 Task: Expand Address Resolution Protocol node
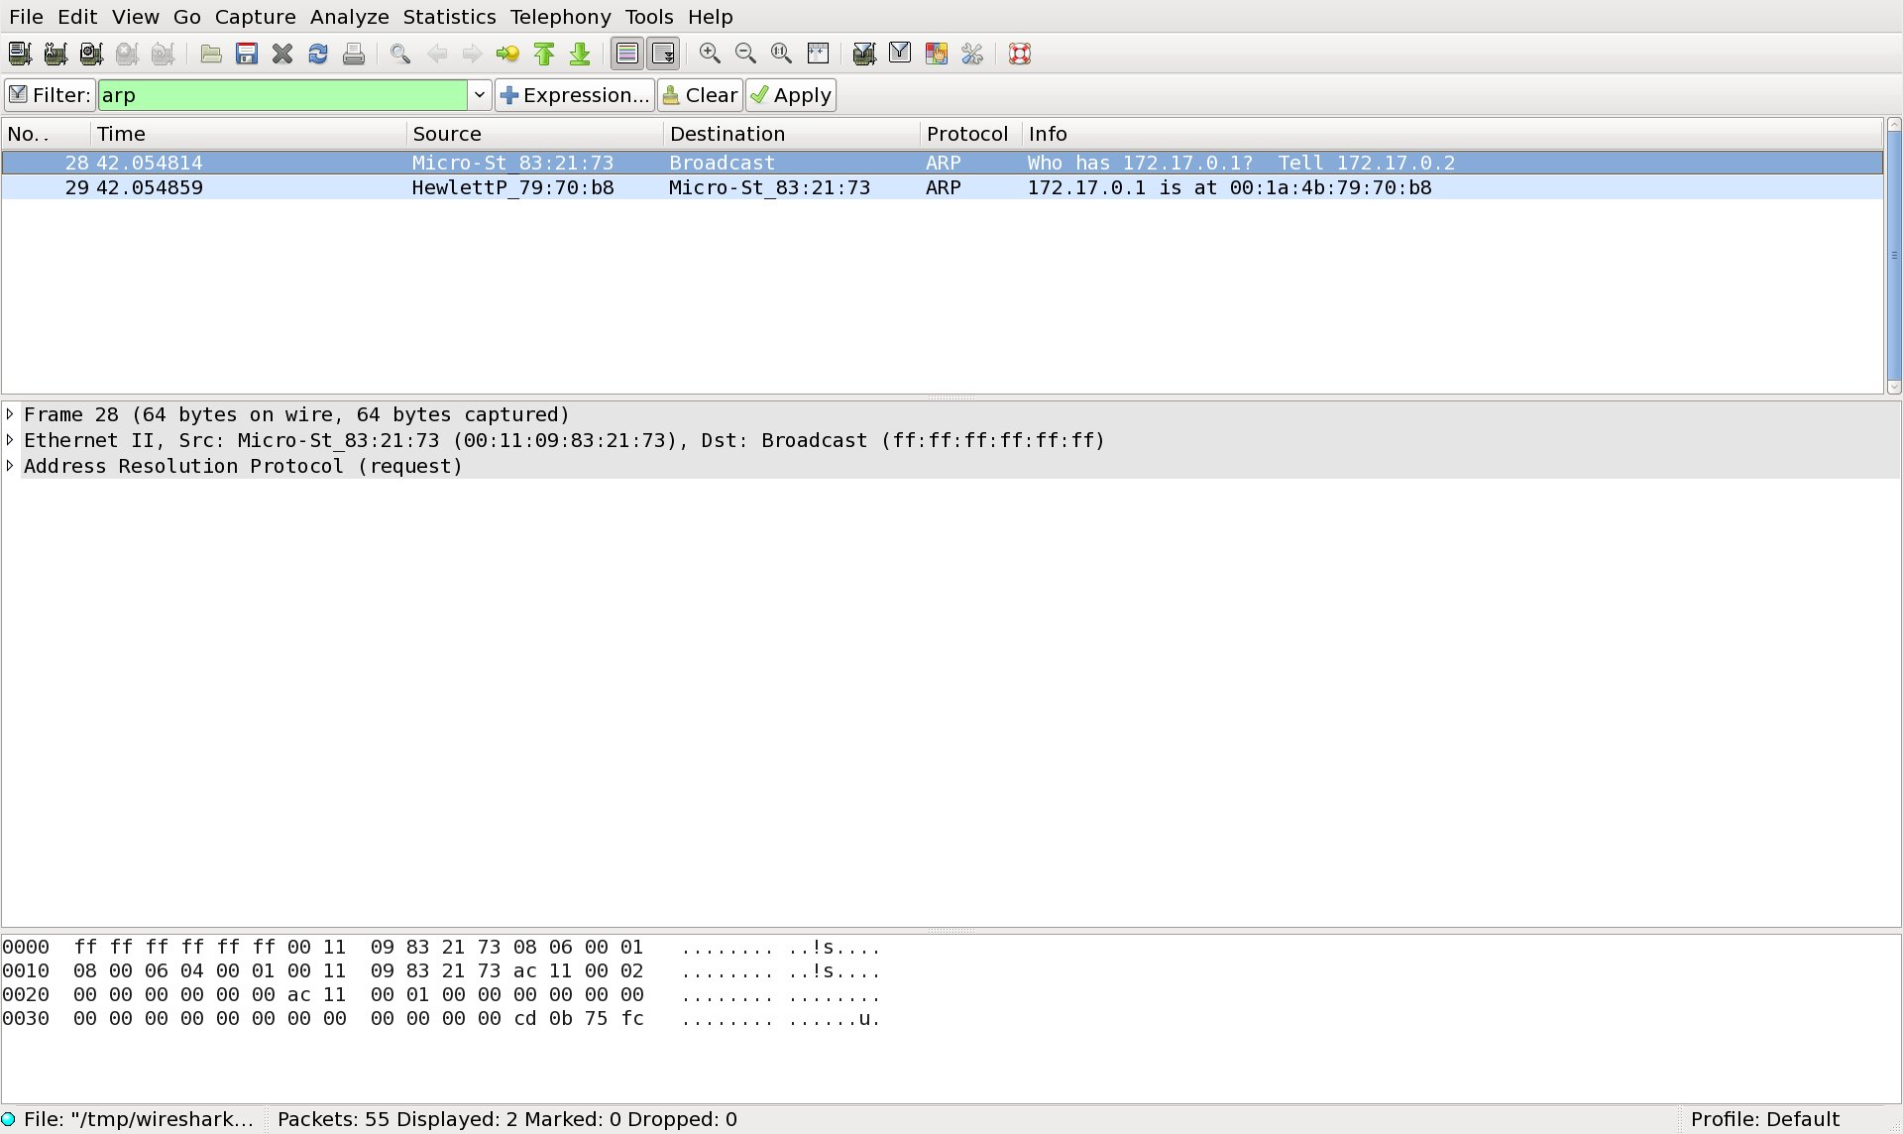coord(10,466)
